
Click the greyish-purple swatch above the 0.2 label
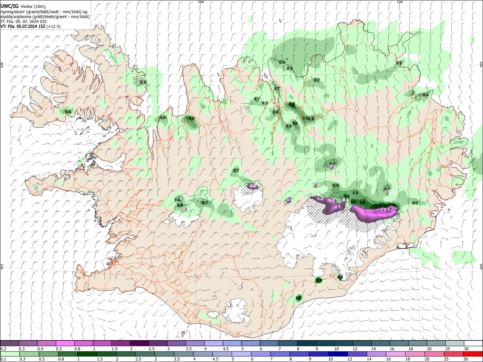tap(10, 344)
